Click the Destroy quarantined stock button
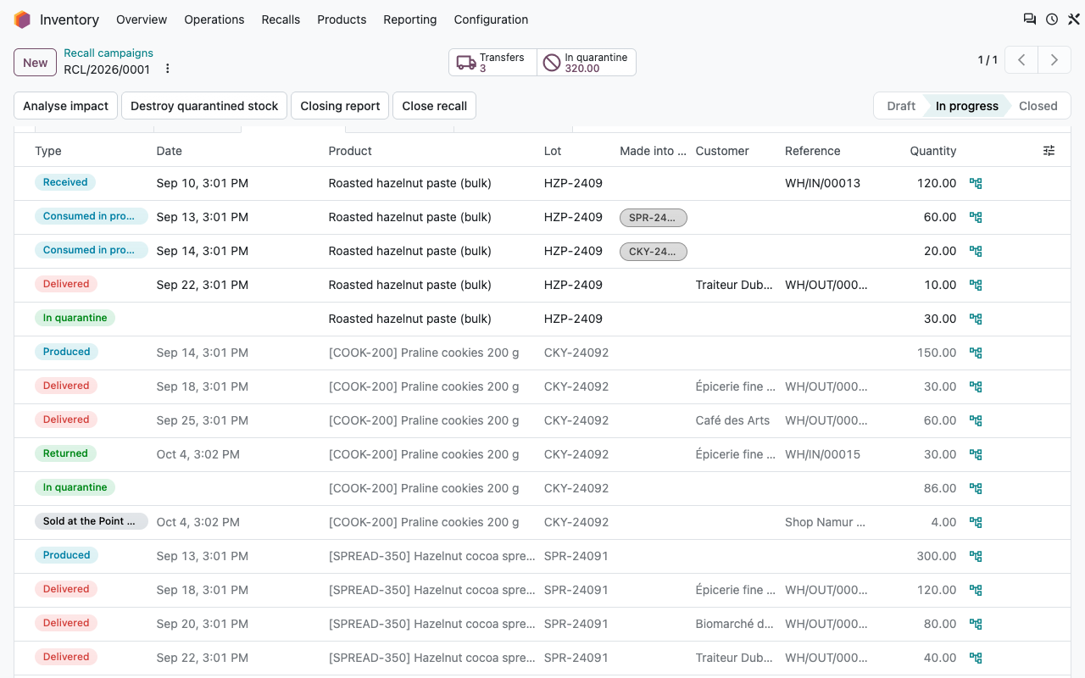Screen dimensions: 1085x678 coord(204,106)
